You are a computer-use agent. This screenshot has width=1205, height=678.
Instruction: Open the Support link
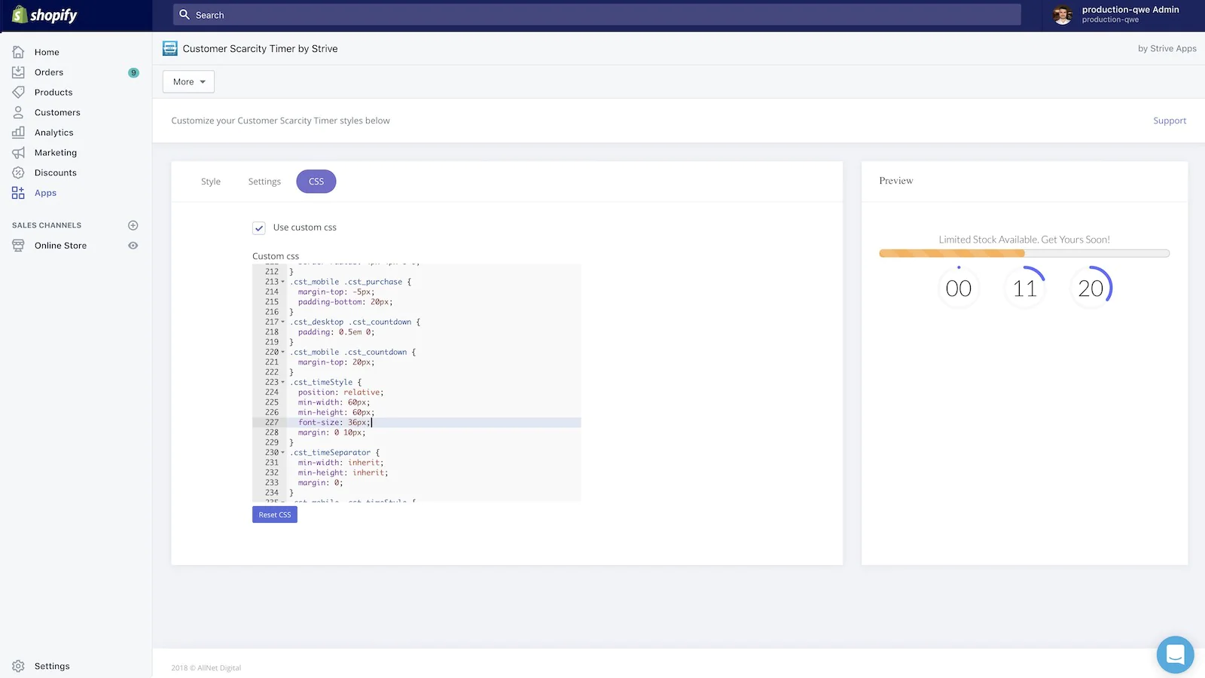(1170, 121)
